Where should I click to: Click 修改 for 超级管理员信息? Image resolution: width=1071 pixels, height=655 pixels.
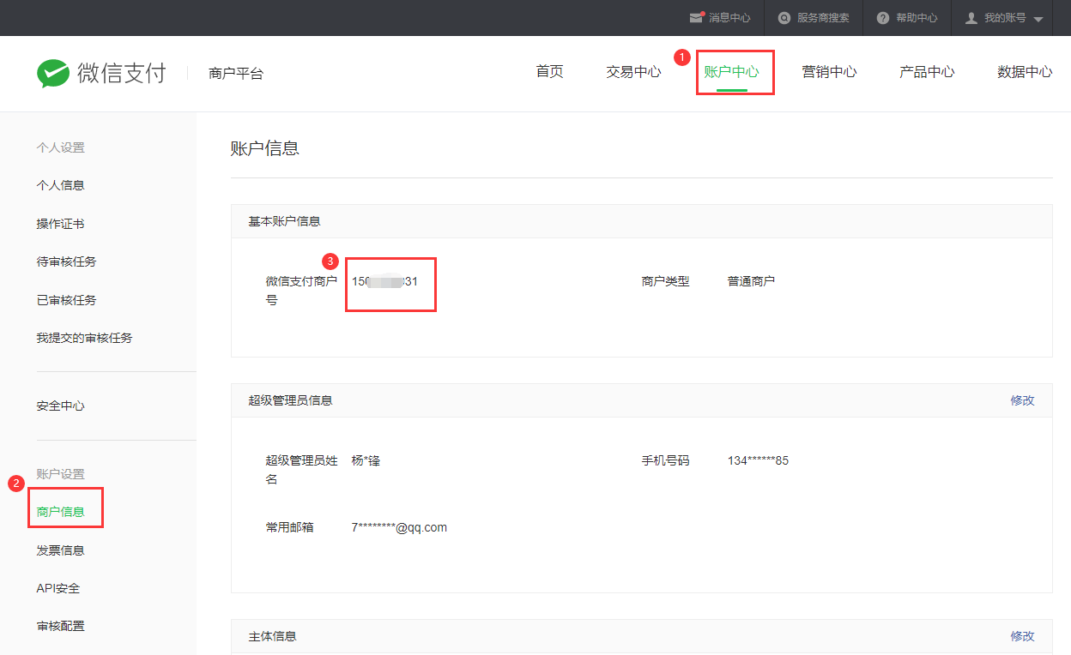(1022, 400)
